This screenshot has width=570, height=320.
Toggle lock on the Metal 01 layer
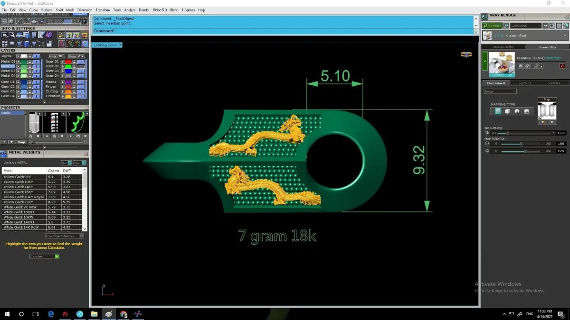coord(29,62)
